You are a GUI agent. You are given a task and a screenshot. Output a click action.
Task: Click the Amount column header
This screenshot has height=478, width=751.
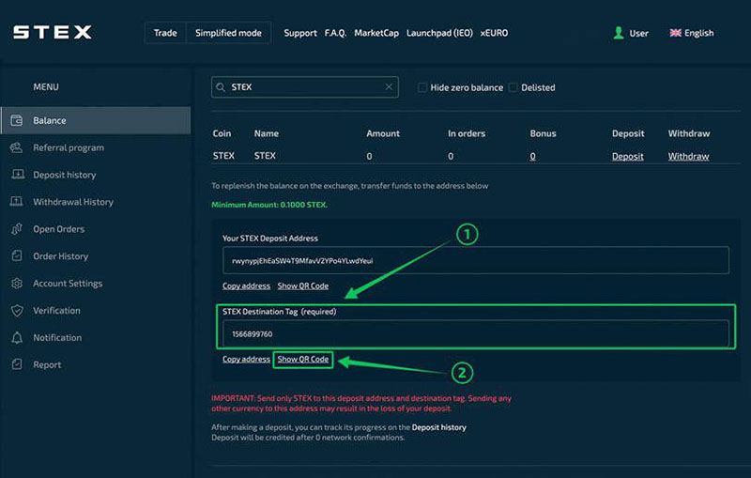pos(383,133)
